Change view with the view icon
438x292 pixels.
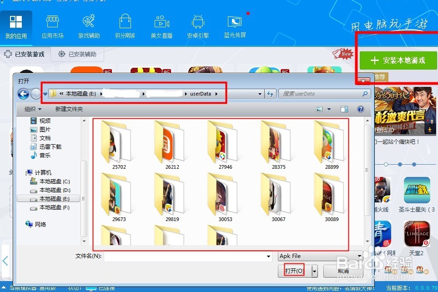[x=319, y=109]
